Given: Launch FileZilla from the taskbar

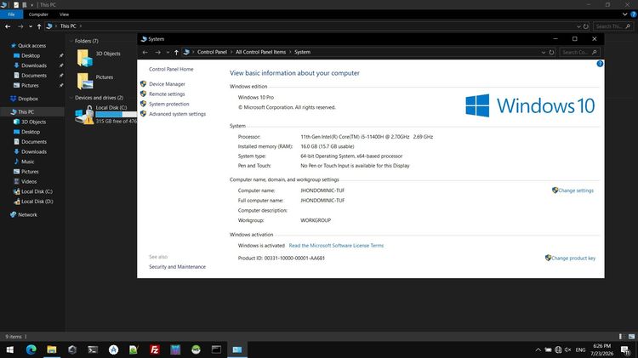Looking at the screenshot, I should click(x=155, y=349).
